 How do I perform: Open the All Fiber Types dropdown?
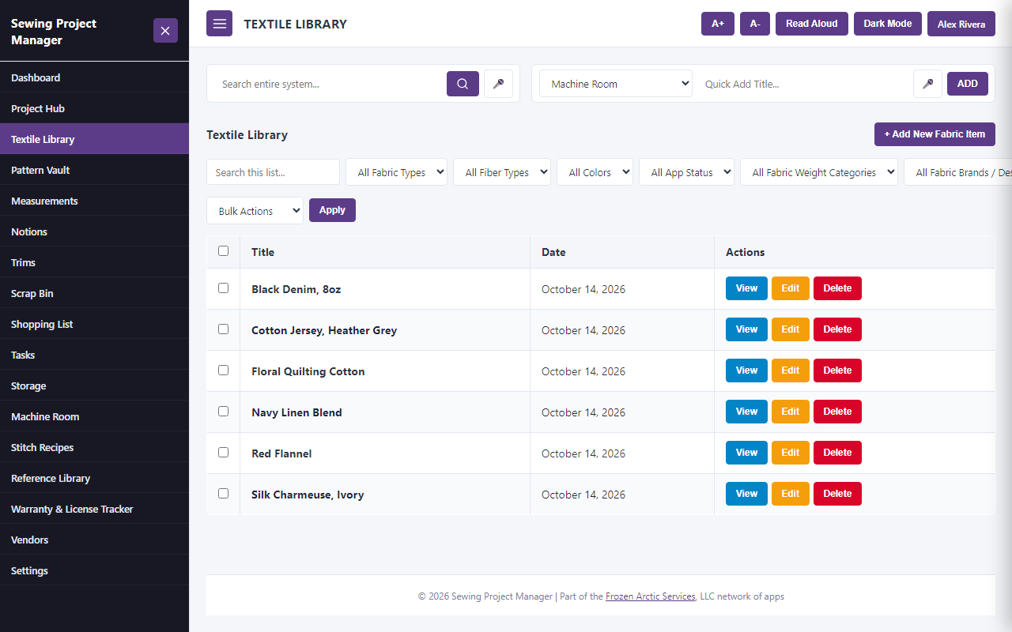pos(502,172)
